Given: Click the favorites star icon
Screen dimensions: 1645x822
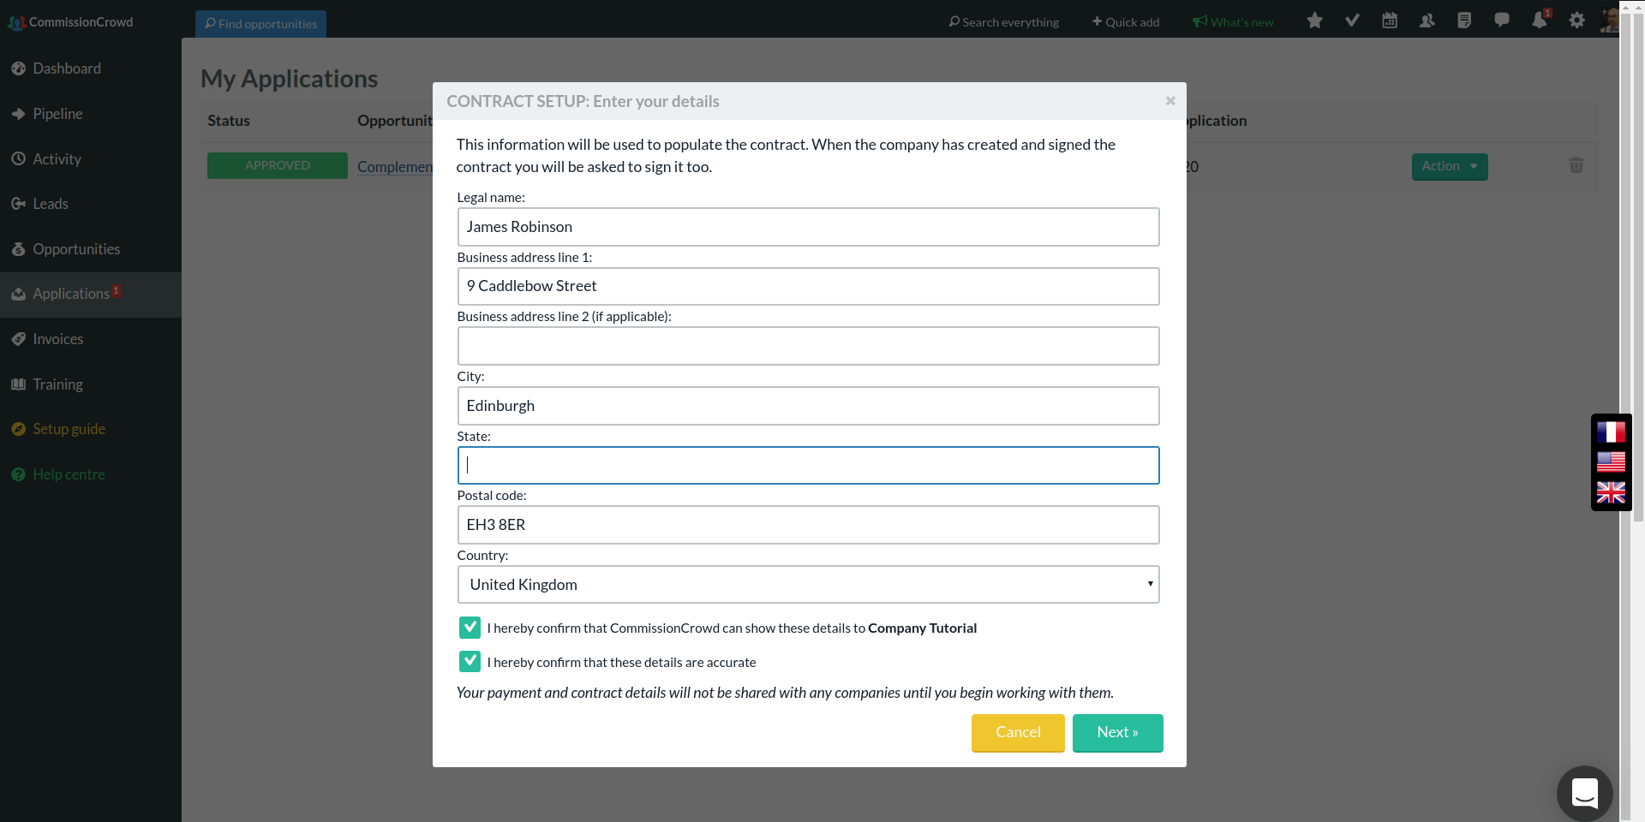Looking at the screenshot, I should 1314,21.
